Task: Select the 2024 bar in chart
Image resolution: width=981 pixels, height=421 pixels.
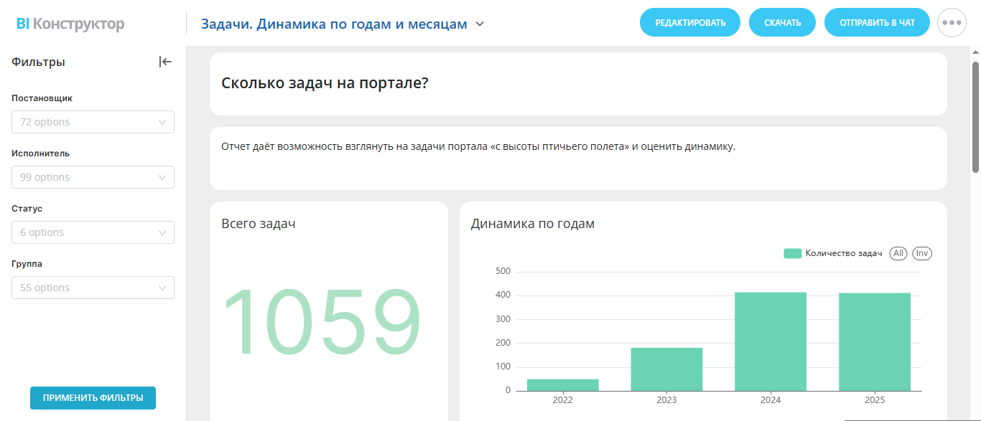Action: [x=771, y=341]
